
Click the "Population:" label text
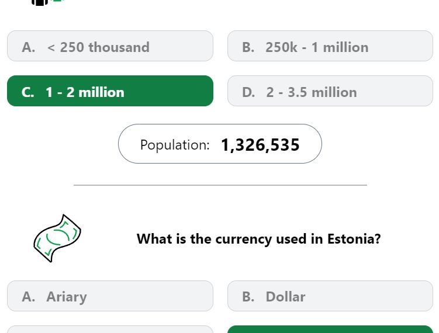tap(175, 145)
